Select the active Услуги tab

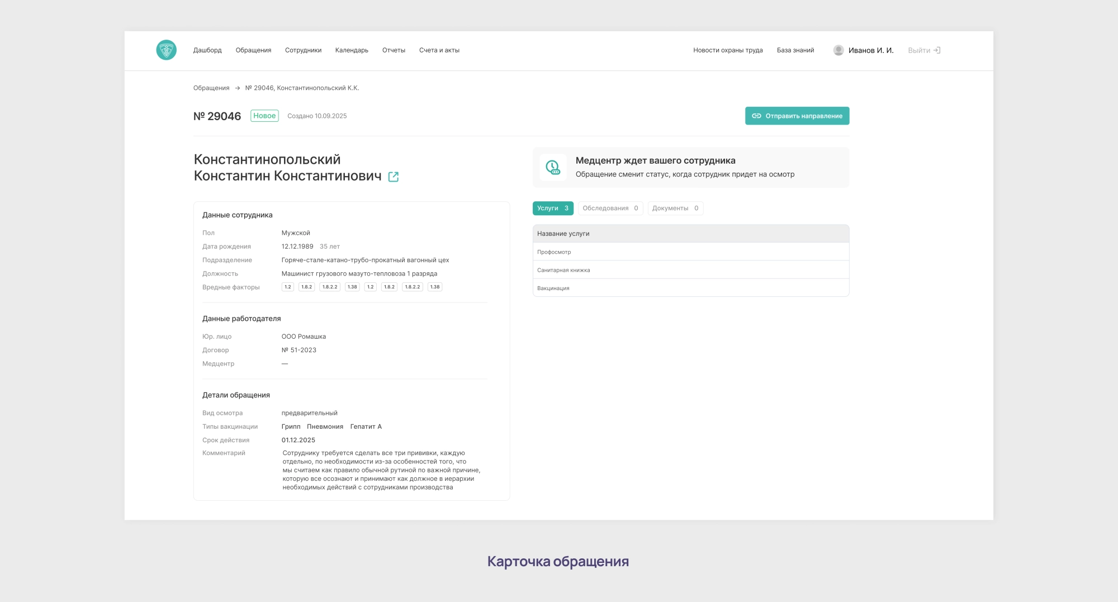click(552, 208)
